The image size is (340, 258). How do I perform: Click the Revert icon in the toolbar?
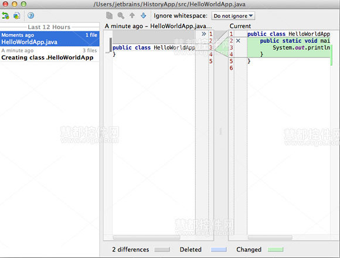point(5,16)
